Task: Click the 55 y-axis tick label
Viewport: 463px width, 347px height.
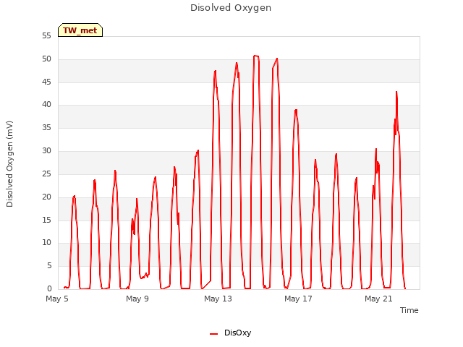Action: coord(46,36)
